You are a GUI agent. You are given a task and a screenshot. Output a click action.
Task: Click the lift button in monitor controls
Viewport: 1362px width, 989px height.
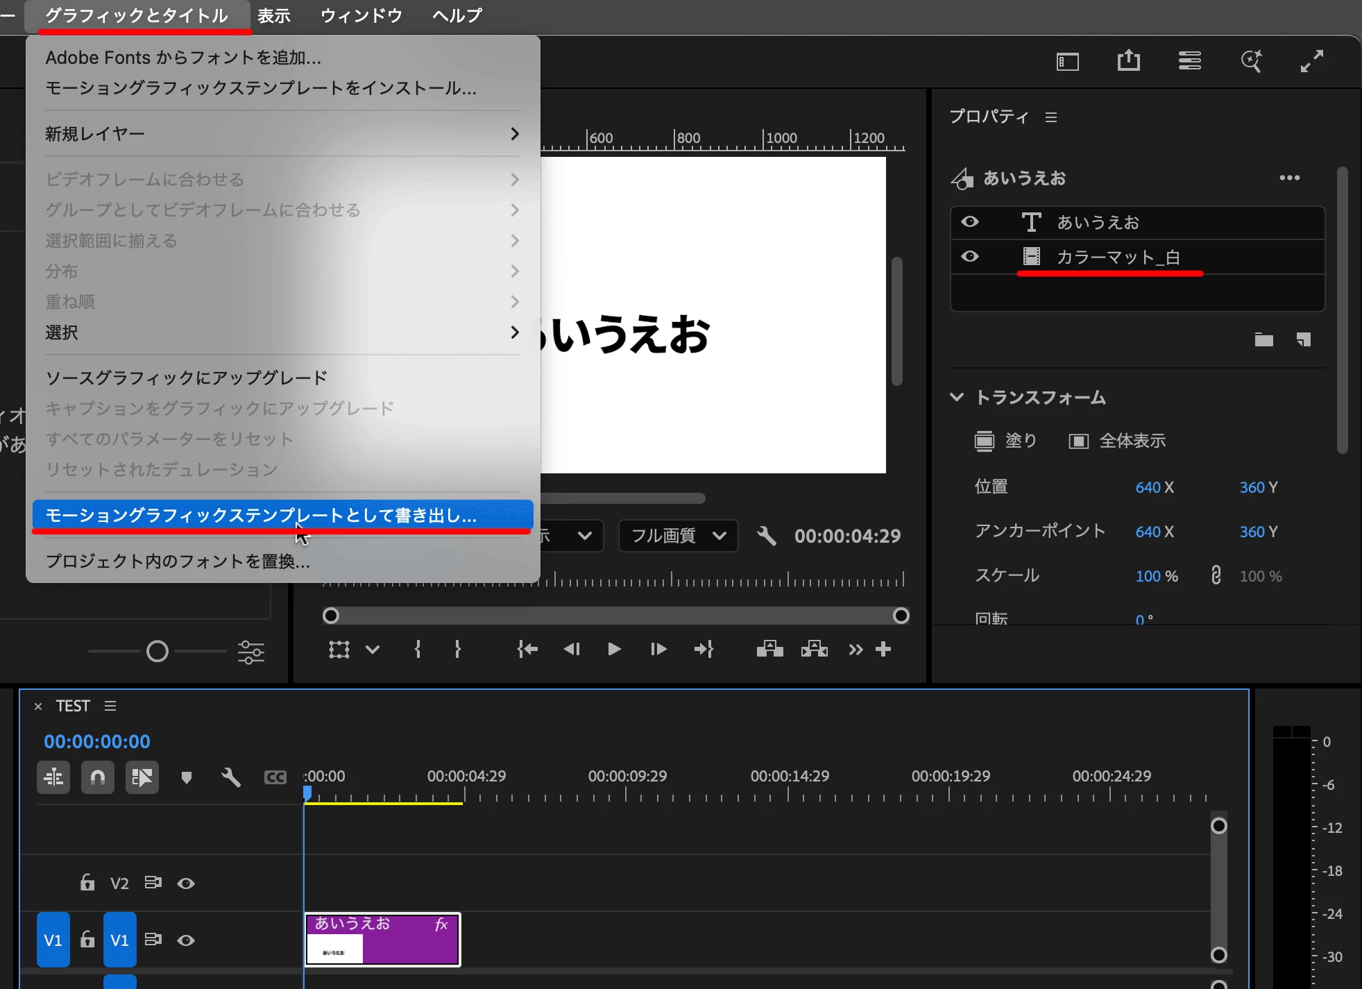(769, 649)
